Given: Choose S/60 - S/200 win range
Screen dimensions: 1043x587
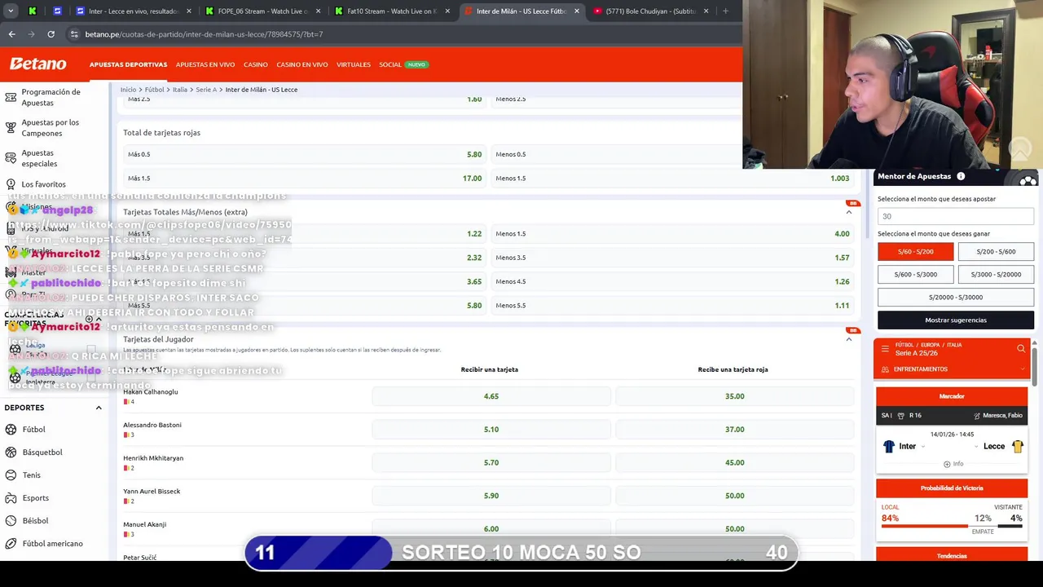Looking at the screenshot, I should 915,252.
